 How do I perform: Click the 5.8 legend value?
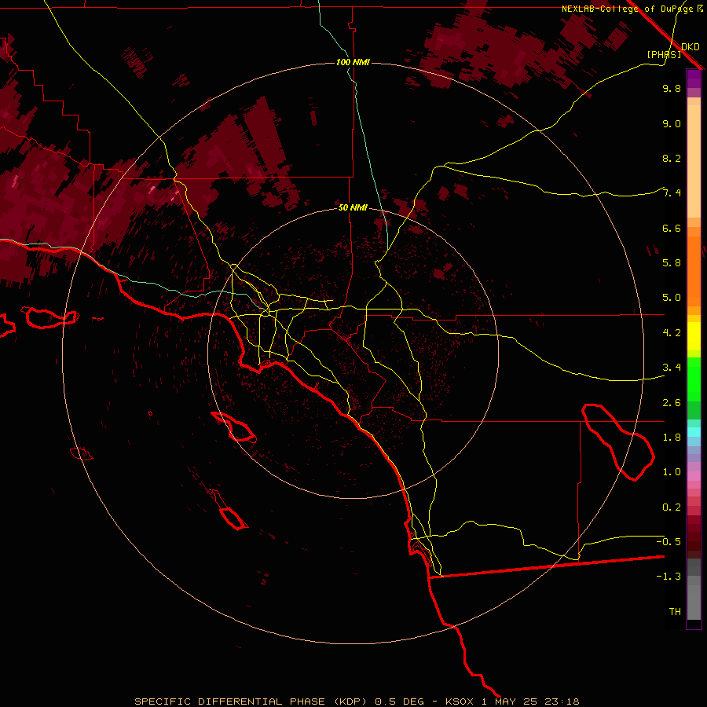672,263
